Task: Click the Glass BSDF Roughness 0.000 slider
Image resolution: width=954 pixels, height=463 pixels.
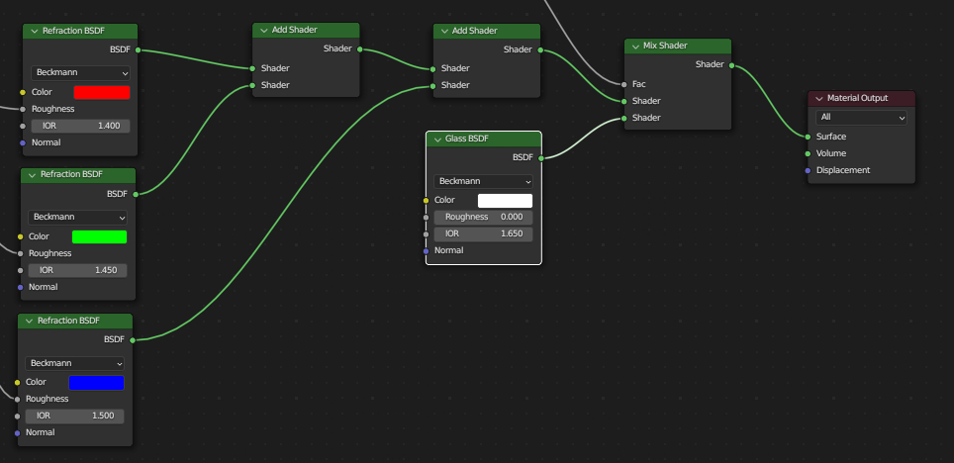Action: [x=483, y=218]
